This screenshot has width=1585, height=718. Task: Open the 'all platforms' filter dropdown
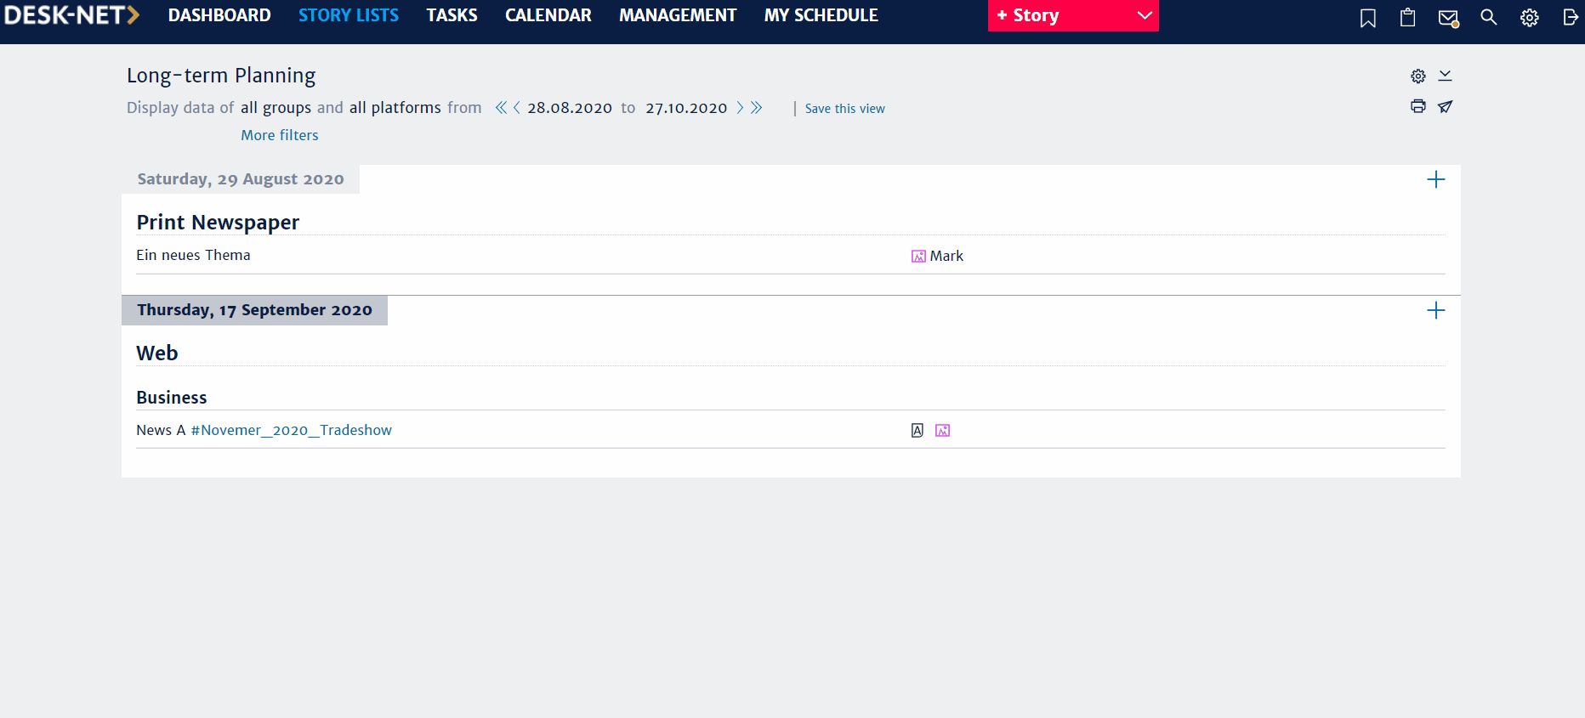click(395, 108)
